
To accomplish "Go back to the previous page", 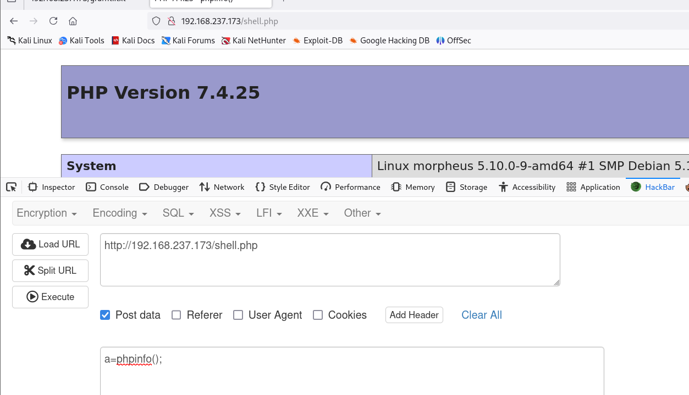I will [x=14, y=21].
